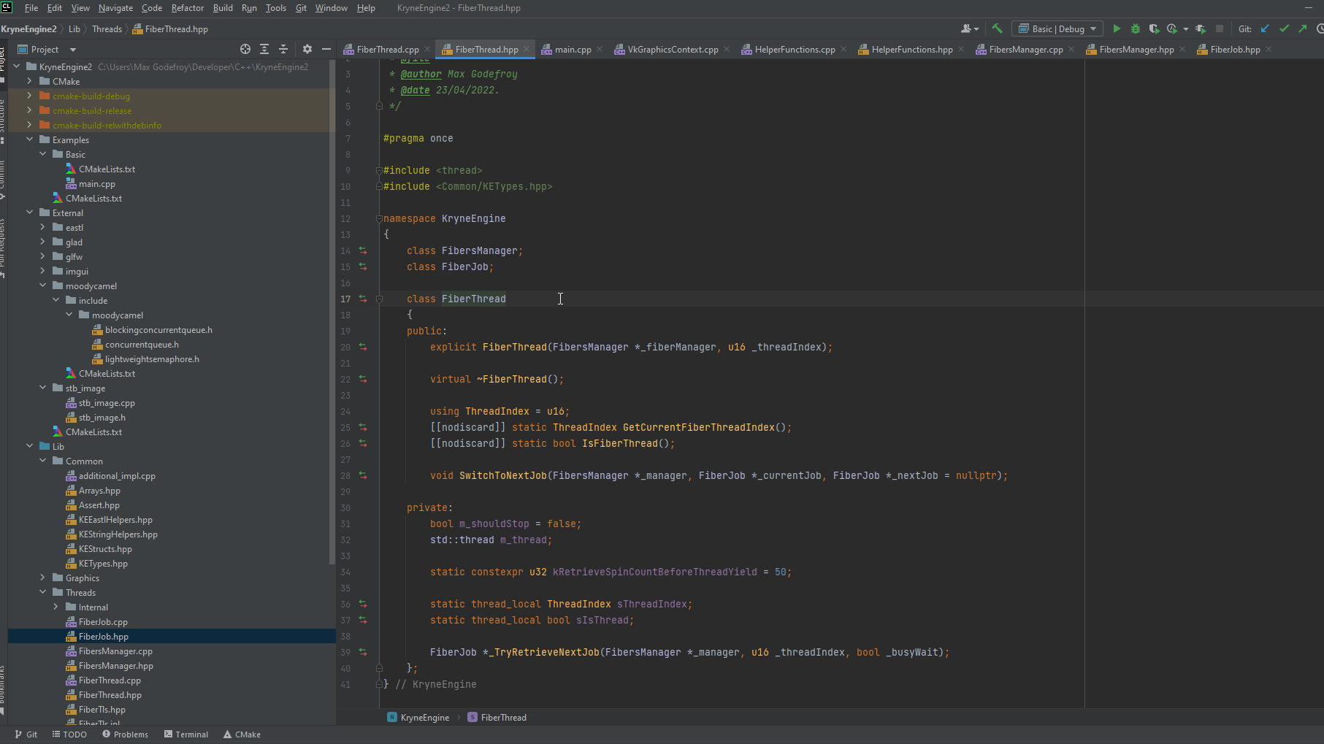This screenshot has height=744, width=1324.
Task: Open profiler options dropdown arrow
Action: [1185, 29]
